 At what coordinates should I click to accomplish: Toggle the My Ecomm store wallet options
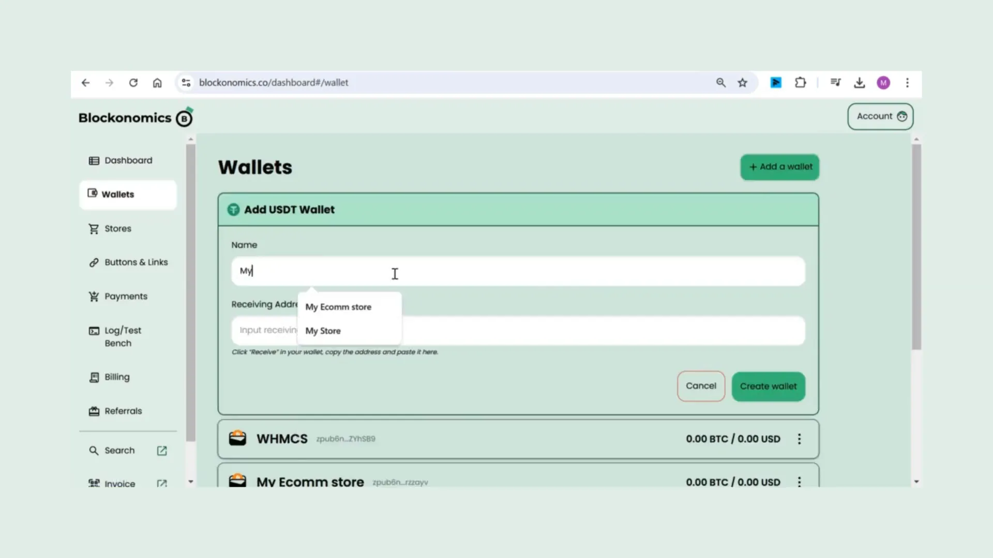799,482
